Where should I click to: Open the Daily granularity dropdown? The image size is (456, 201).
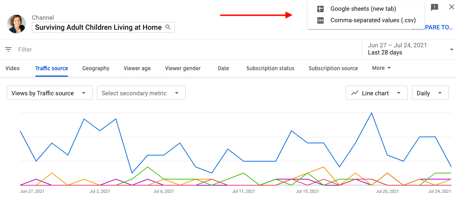430,93
